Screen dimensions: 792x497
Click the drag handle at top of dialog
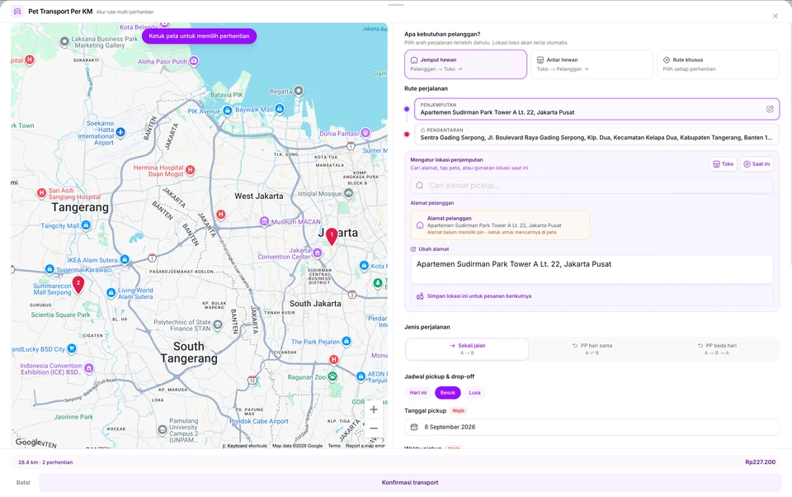pos(396,5)
